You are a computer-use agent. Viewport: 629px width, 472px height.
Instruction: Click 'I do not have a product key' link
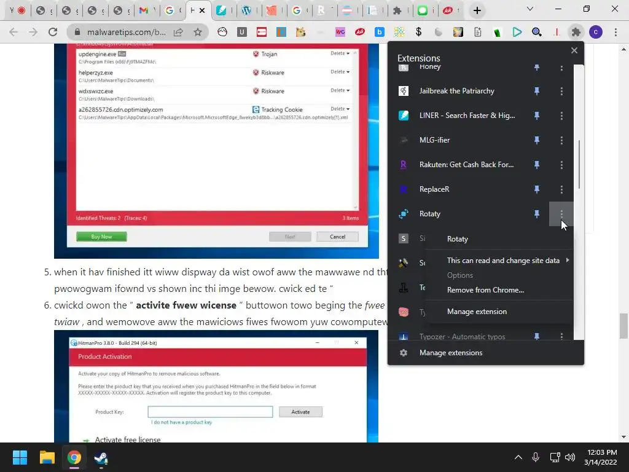[182, 422]
